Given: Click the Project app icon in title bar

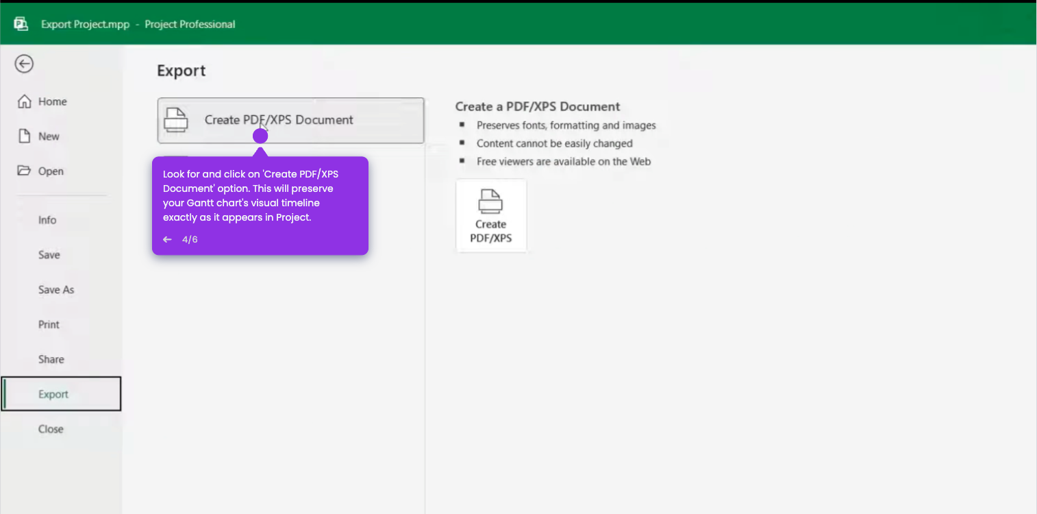Looking at the screenshot, I should [21, 24].
